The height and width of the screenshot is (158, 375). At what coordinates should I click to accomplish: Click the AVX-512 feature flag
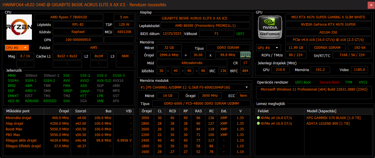[x=104, y=80]
